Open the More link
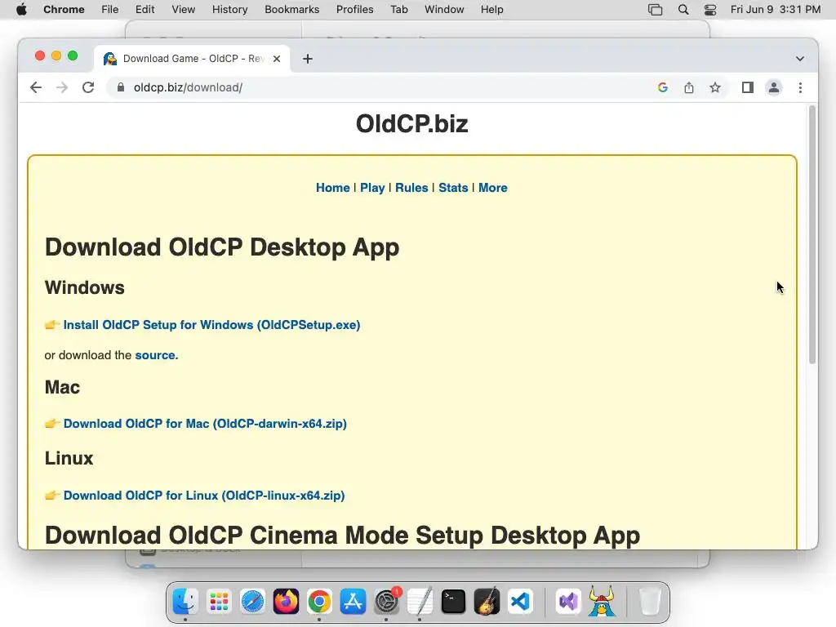Screen dimensions: 836x627 492,188
